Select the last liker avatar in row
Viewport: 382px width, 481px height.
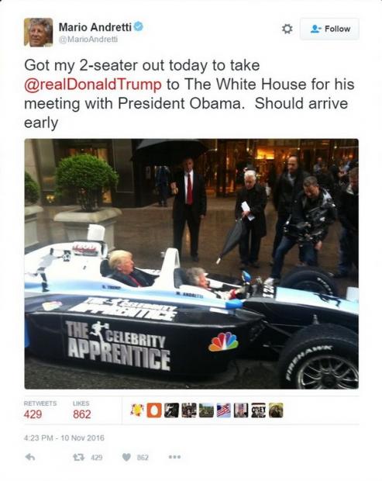[x=276, y=410]
